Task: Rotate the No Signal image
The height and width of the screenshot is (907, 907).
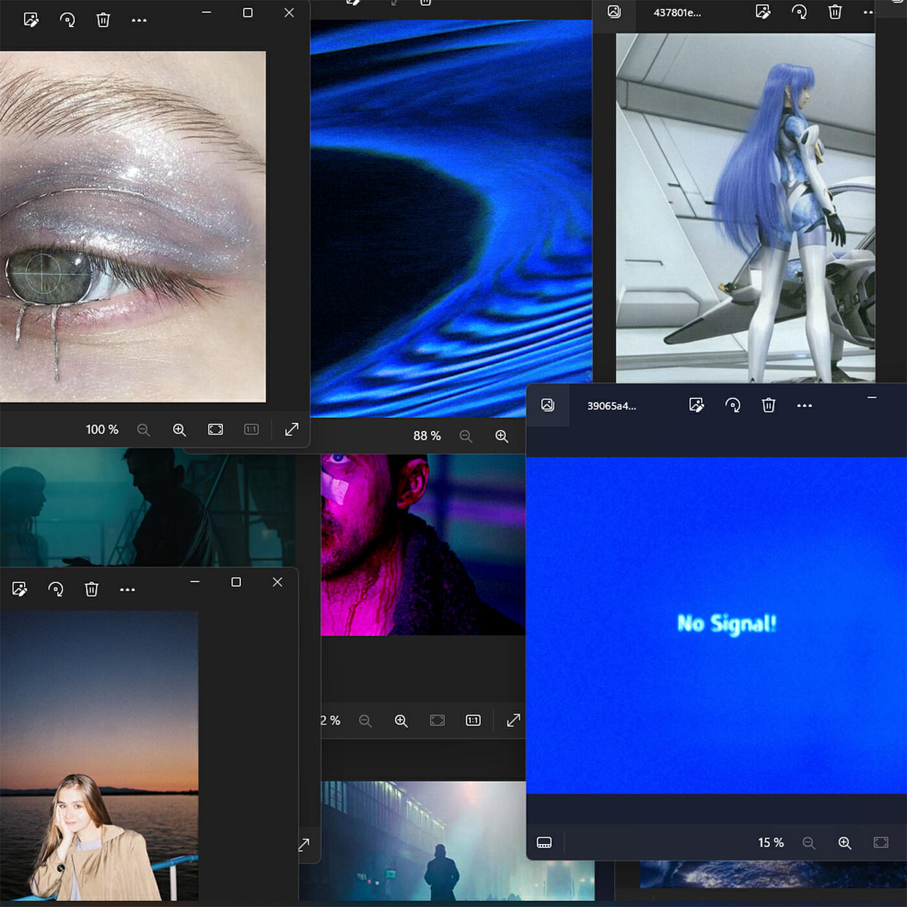Action: coord(733,406)
